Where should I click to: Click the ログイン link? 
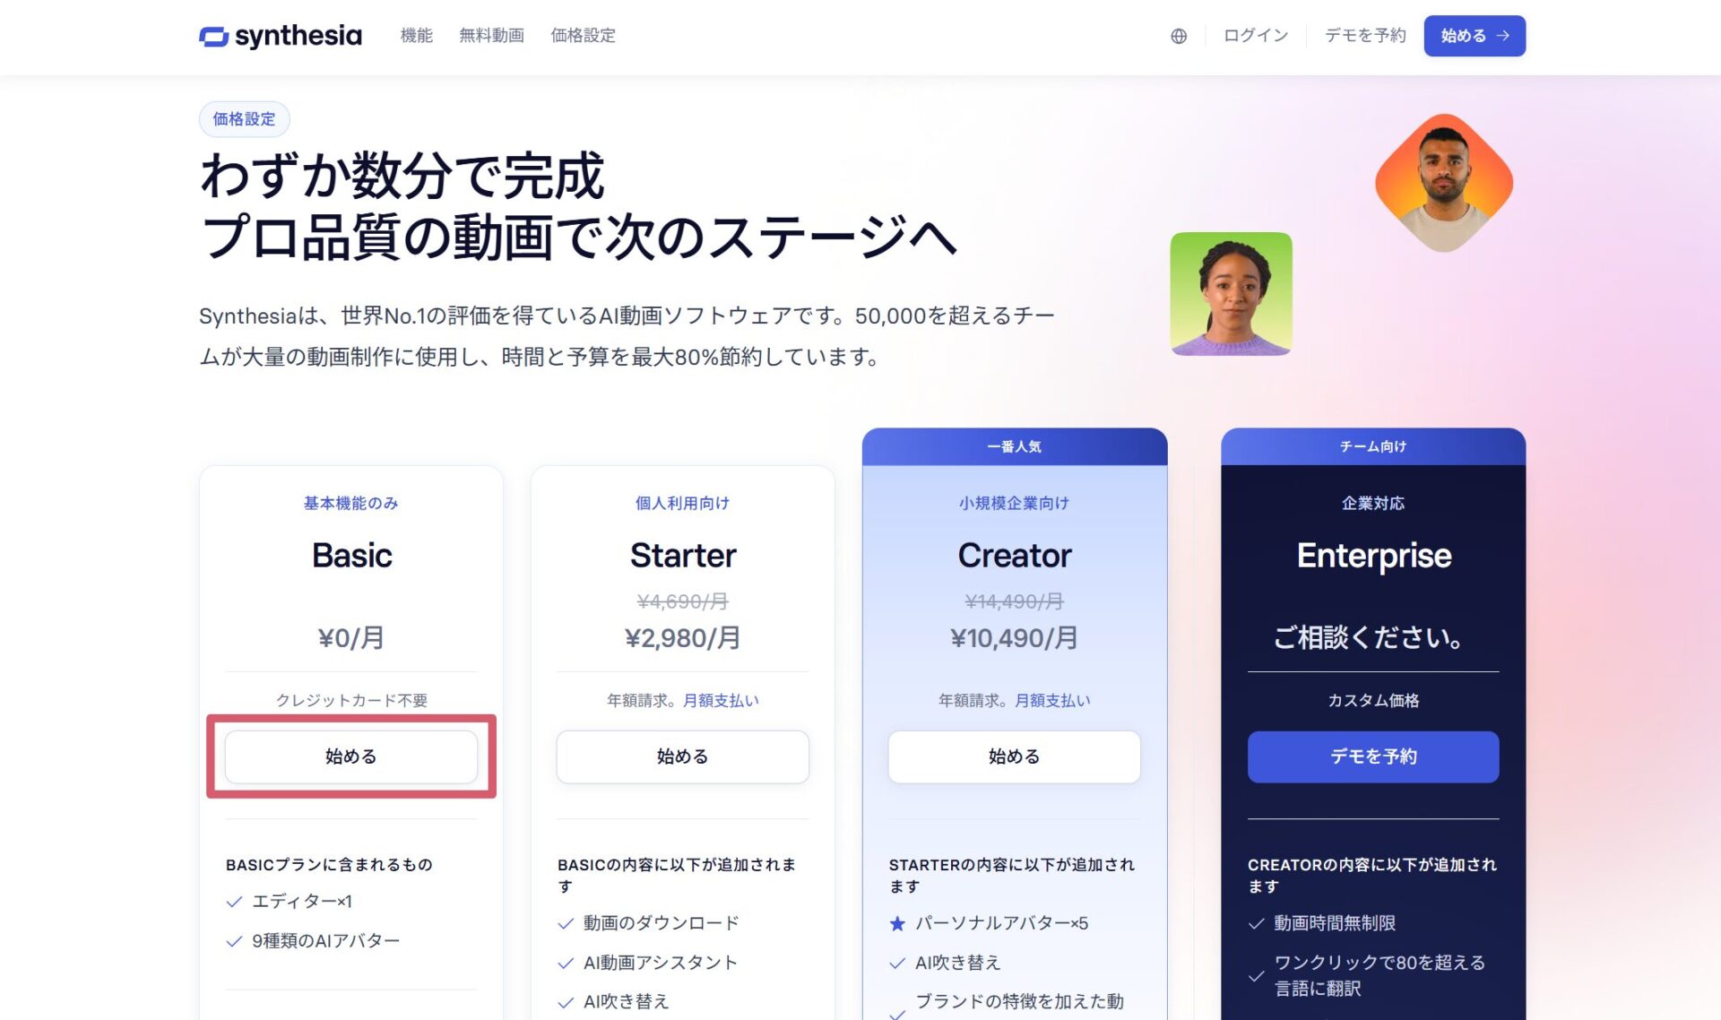[x=1256, y=36]
